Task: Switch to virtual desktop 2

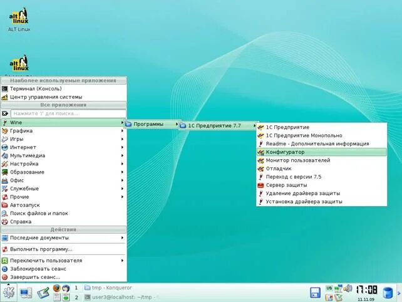Action: point(76,298)
